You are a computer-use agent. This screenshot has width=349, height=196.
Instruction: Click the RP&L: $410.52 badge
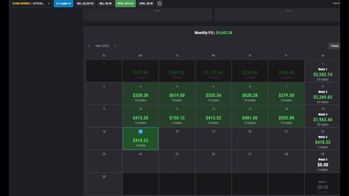tap(125, 4)
